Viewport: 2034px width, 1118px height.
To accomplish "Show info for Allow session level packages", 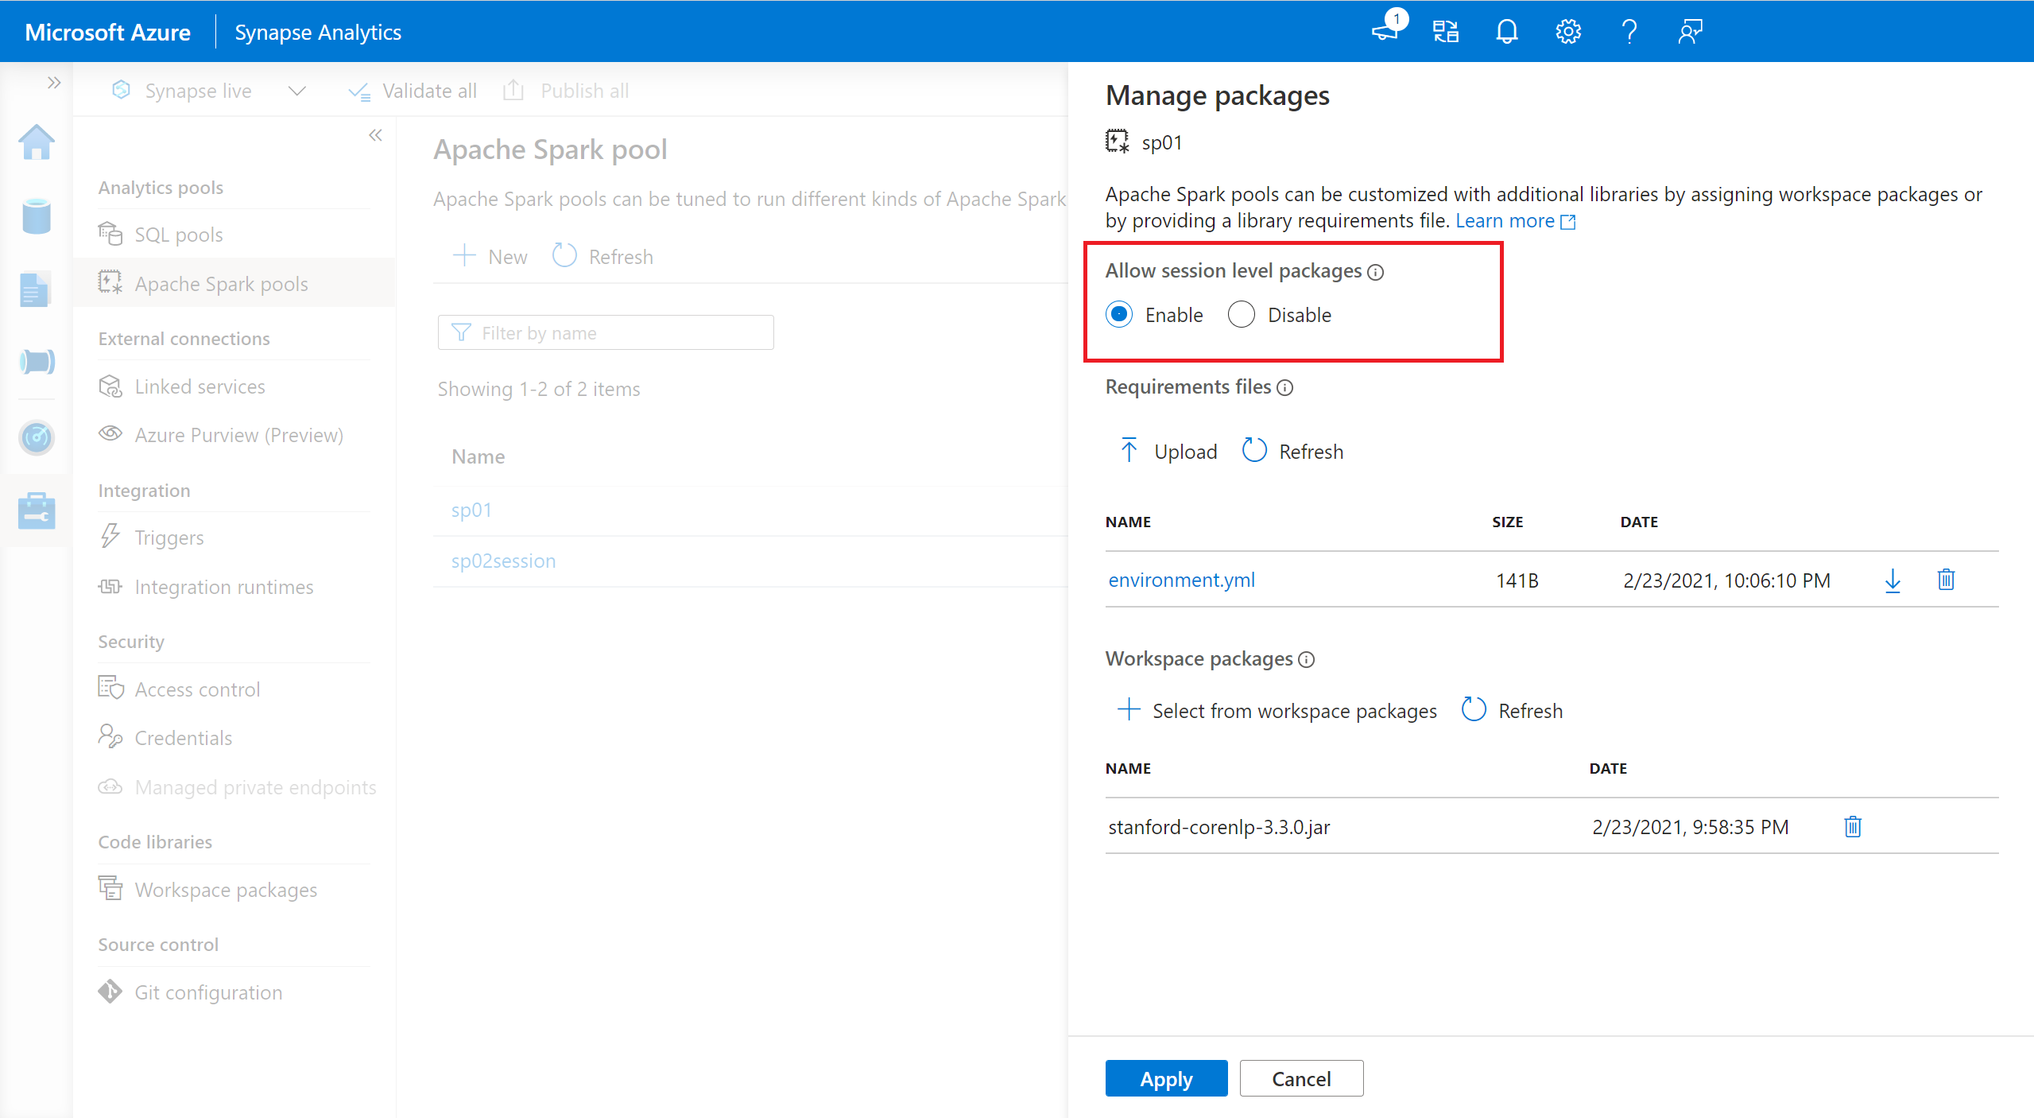I will coord(1376,272).
